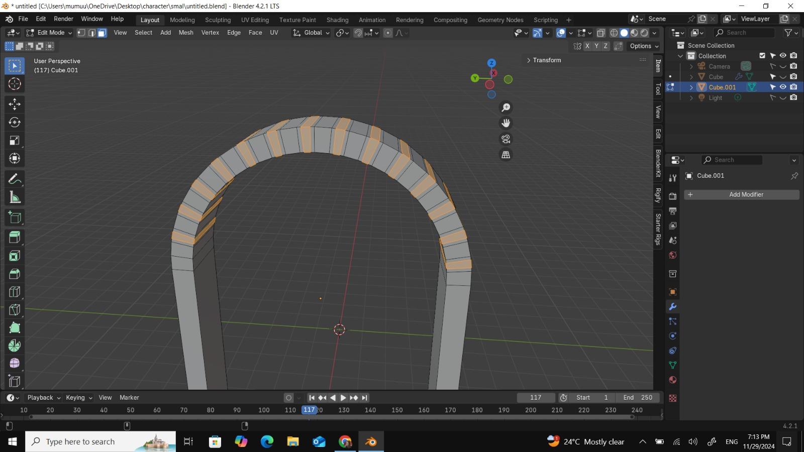Open the Edit Mode dropdown

tap(49, 33)
